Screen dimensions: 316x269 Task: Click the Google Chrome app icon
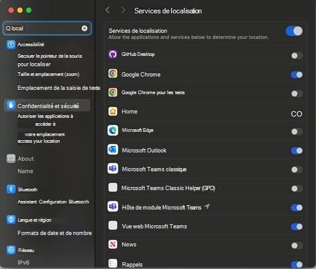coord(112,73)
